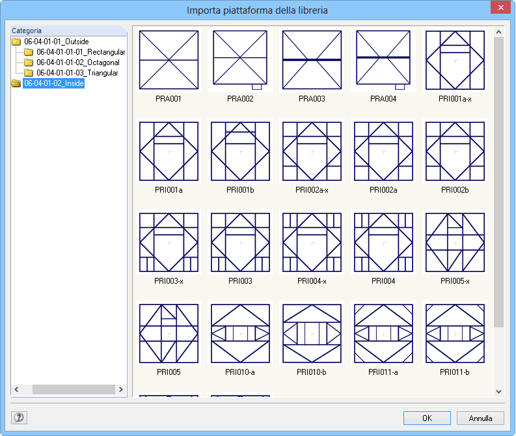Click the Categoria panel header
516x436 pixels.
click(x=68, y=31)
